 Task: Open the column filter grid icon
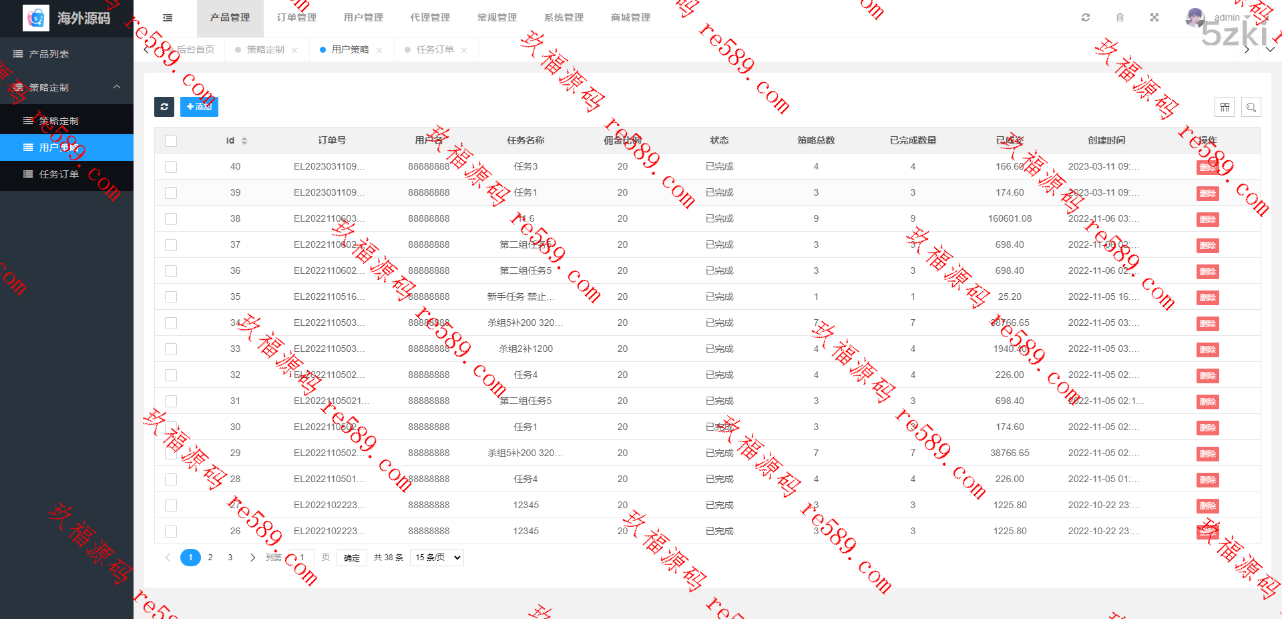[x=1225, y=107]
